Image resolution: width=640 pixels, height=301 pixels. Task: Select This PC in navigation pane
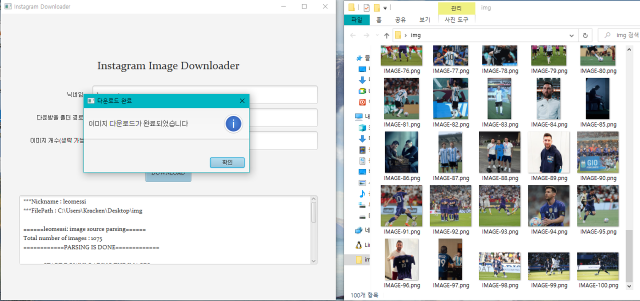(x=359, y=116)
